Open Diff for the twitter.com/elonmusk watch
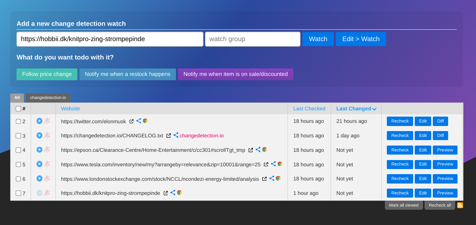This screenshot has width=476, height=225. click(x=440, y=121)
